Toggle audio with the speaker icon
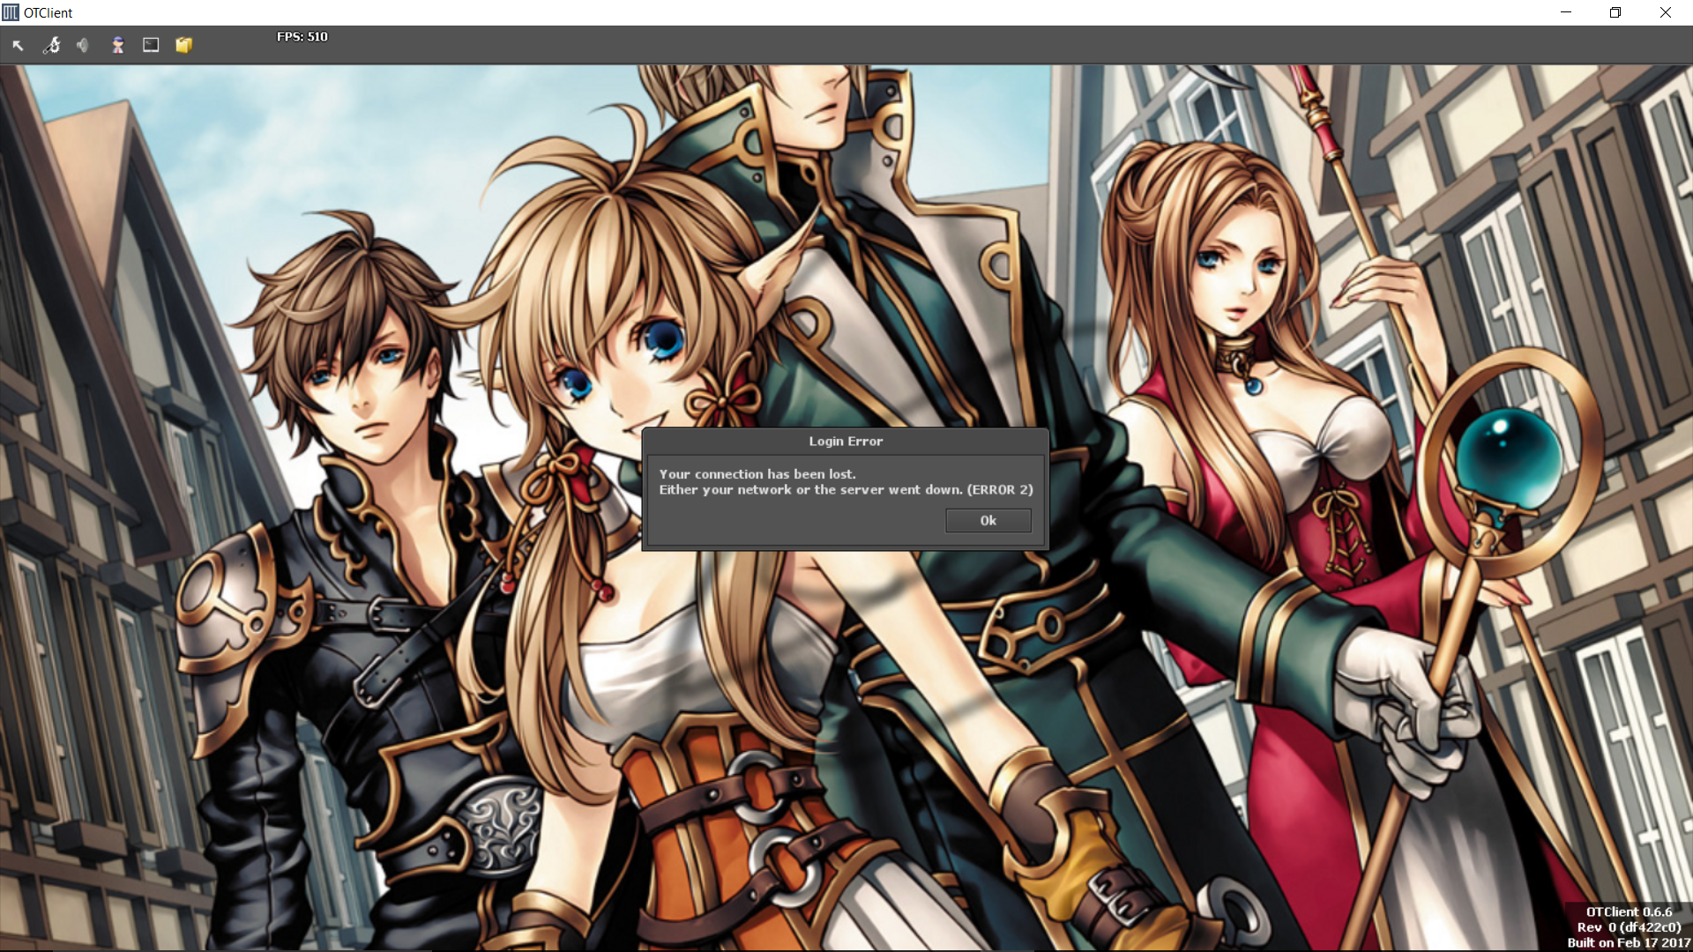1693x952 pixels. coord(84,45)
